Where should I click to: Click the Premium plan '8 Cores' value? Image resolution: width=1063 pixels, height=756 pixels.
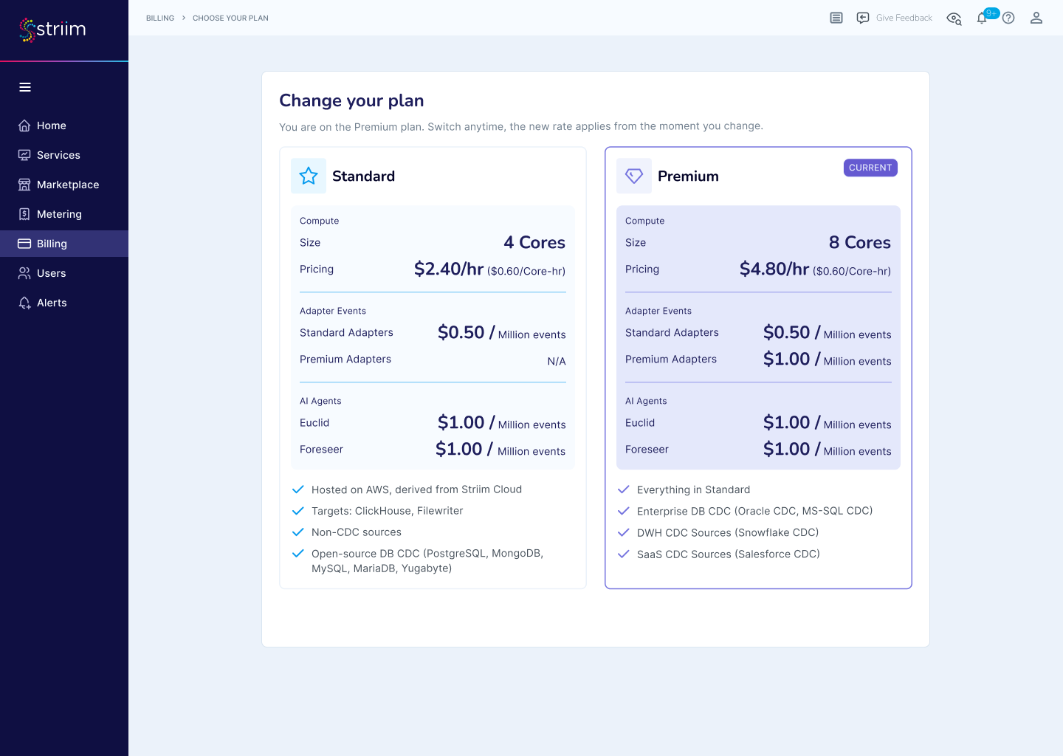[860, 242]
